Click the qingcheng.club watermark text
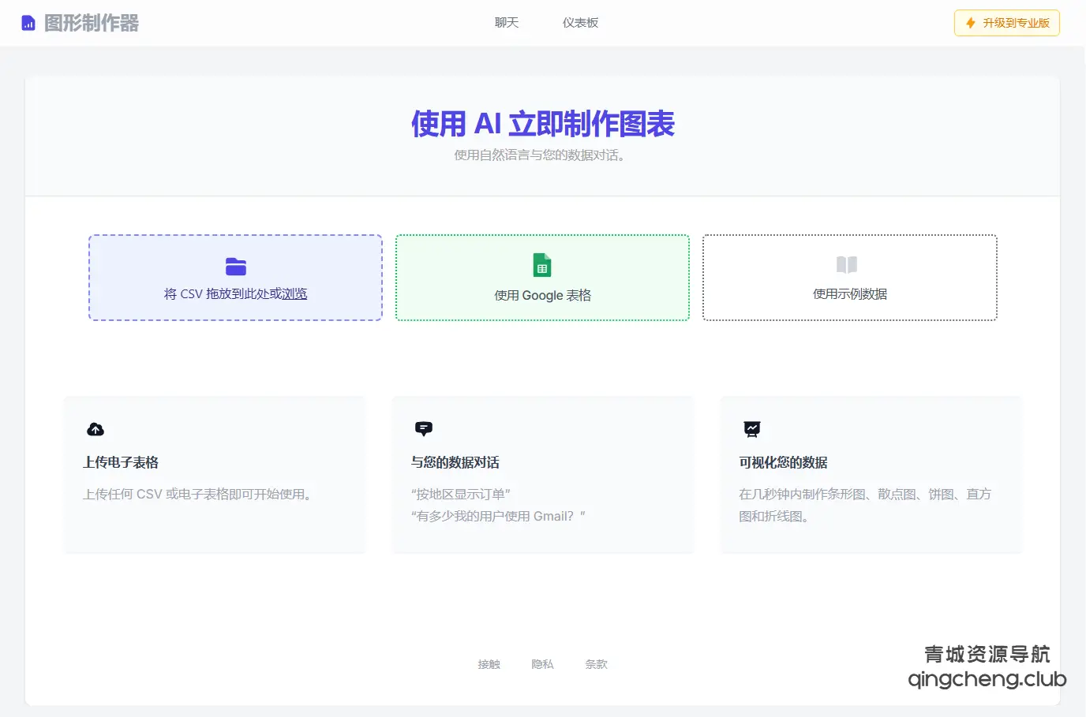This screenshot has height=717, width=1086. 986,679
